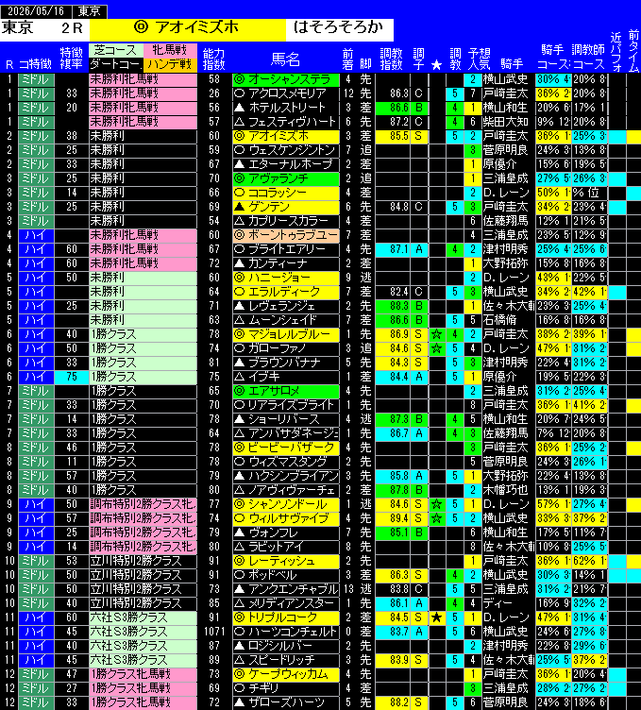Click the 予想人気 column header
The height and width of the screenshot is (710, 641).
coord(479,59)
